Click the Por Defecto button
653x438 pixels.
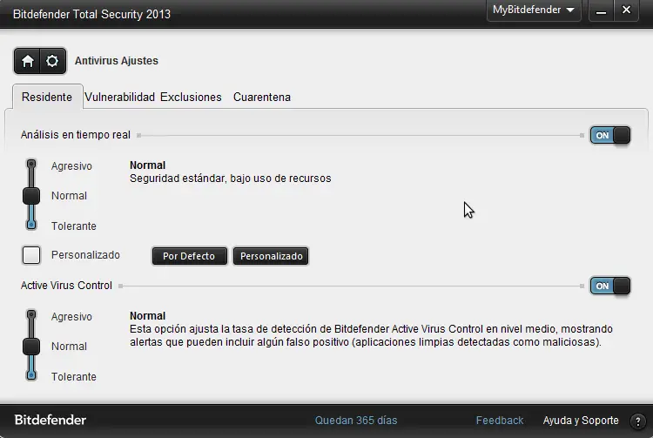(190, 256)
